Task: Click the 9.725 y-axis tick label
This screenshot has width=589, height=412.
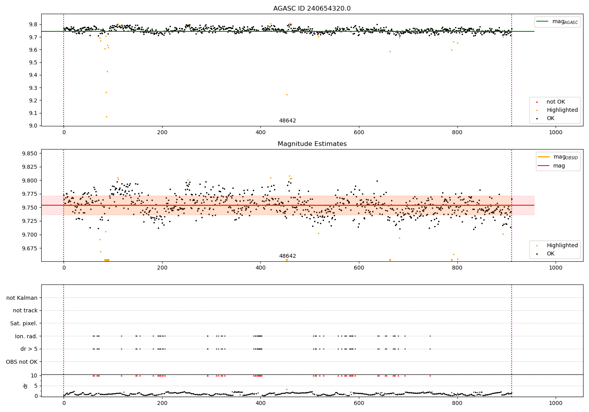Action: pyautogui.click(x=29, y=221)
